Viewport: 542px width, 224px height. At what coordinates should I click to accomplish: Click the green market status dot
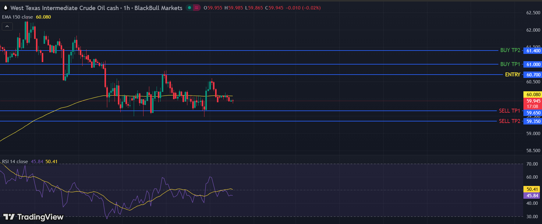tap(190, 8)
